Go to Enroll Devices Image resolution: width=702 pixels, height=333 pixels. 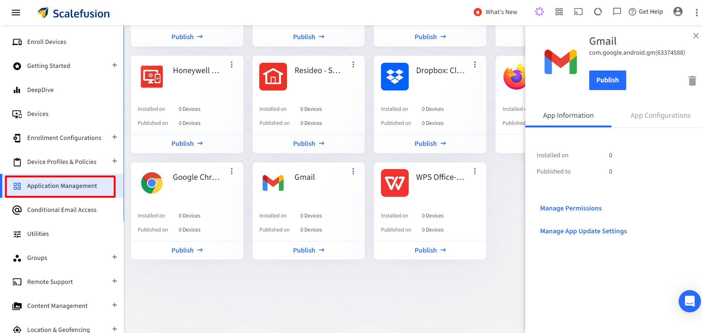(47, 42)
